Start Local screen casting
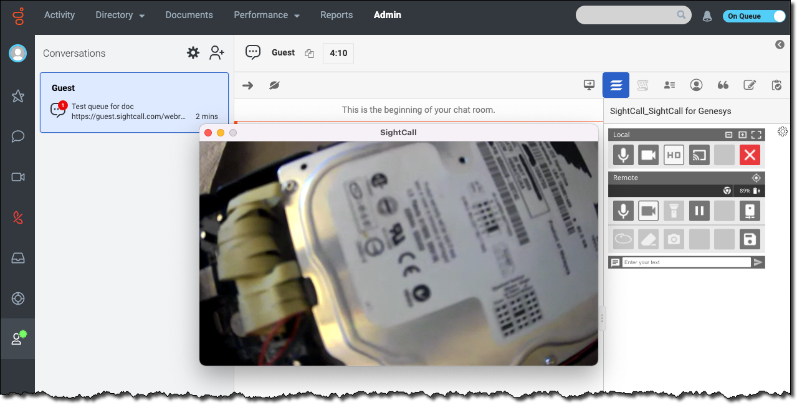Screen dimensions: 797x405 699,155
